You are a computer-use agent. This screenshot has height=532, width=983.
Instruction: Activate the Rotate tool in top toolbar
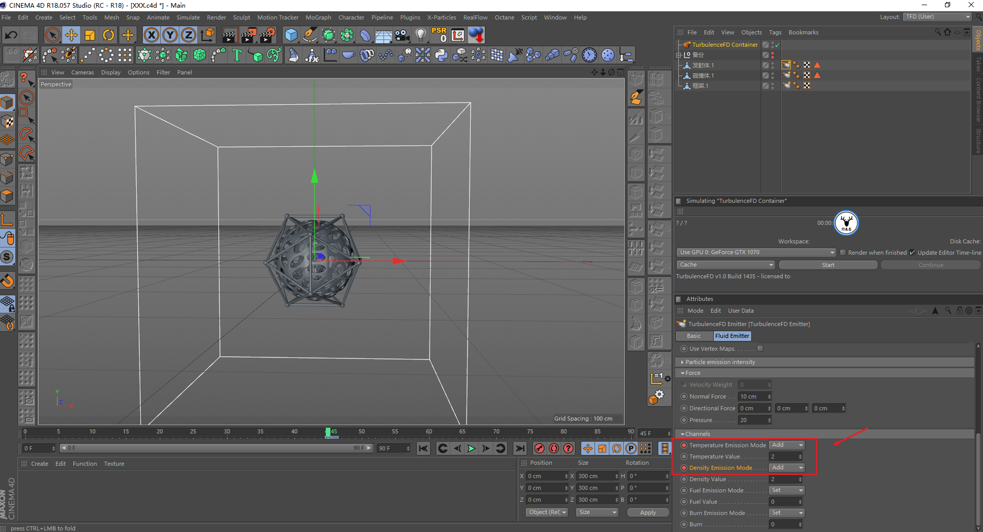(108, 35)
